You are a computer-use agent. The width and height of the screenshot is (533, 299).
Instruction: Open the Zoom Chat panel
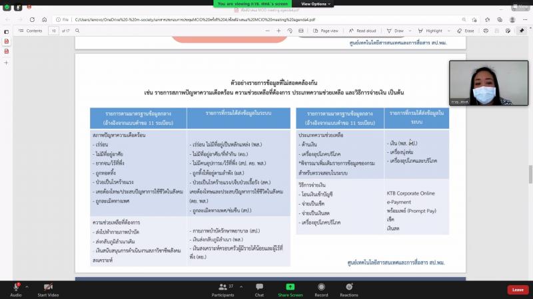coord(259,290)
